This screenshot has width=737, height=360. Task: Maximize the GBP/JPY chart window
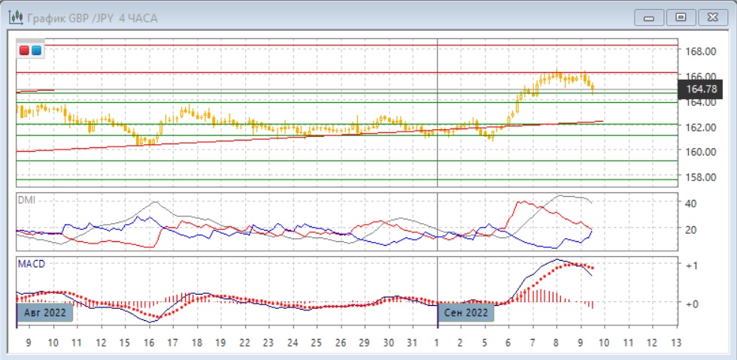pos(681,17)
